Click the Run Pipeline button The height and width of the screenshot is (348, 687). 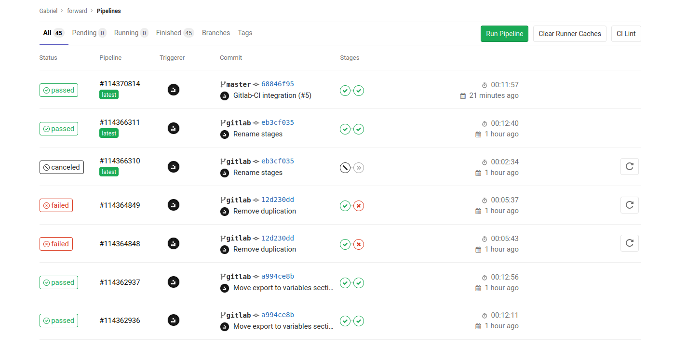click(x=504, y=34)
